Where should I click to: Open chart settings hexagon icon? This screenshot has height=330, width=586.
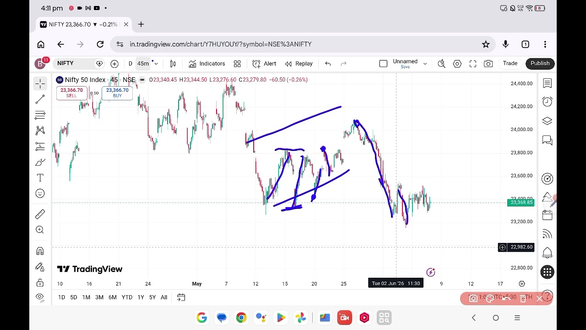point(457,64)
